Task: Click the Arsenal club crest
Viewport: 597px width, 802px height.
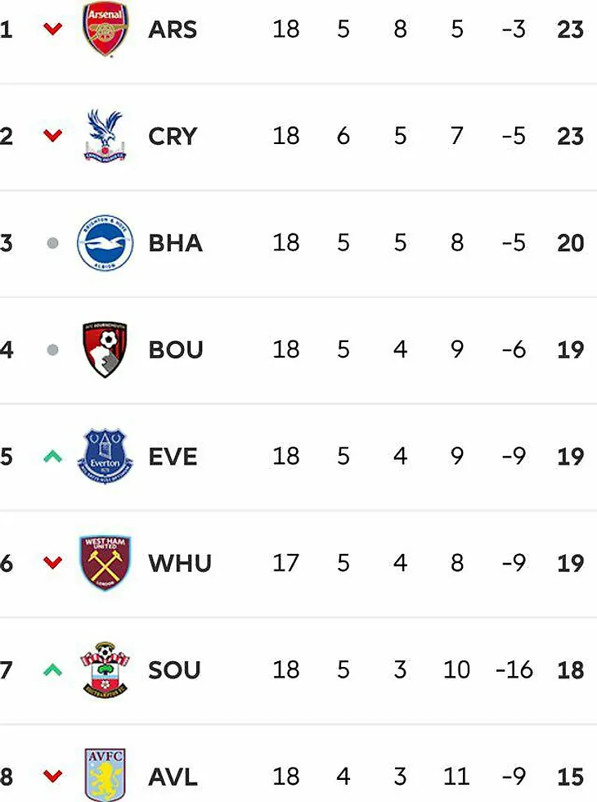Action: click(105, 29)
